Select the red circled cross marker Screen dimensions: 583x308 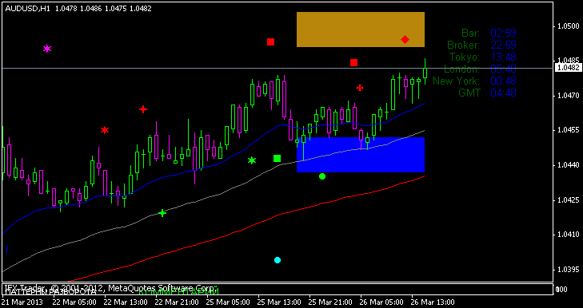point(360,88)
